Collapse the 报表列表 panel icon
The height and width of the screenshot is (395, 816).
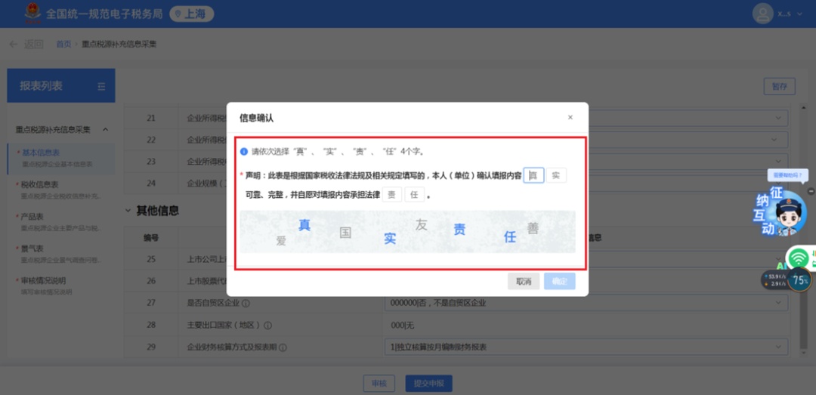[x=101, y=86]
